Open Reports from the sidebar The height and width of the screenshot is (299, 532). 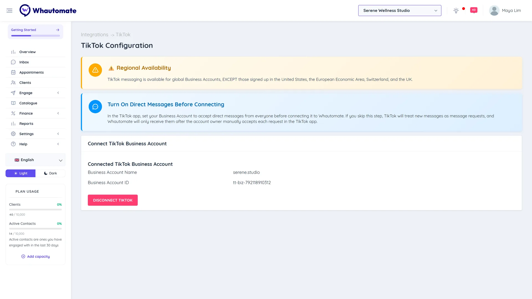[x=35, y=124]
